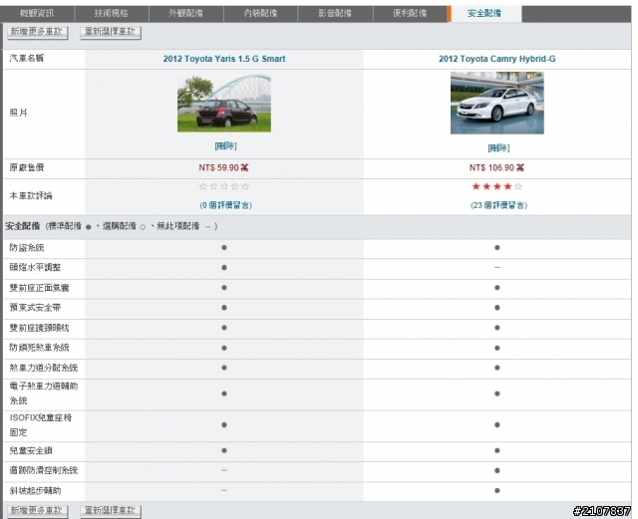Click the 兒童安全鎖 row label
The image size is (638, 519).
click(x=31, y=450)
